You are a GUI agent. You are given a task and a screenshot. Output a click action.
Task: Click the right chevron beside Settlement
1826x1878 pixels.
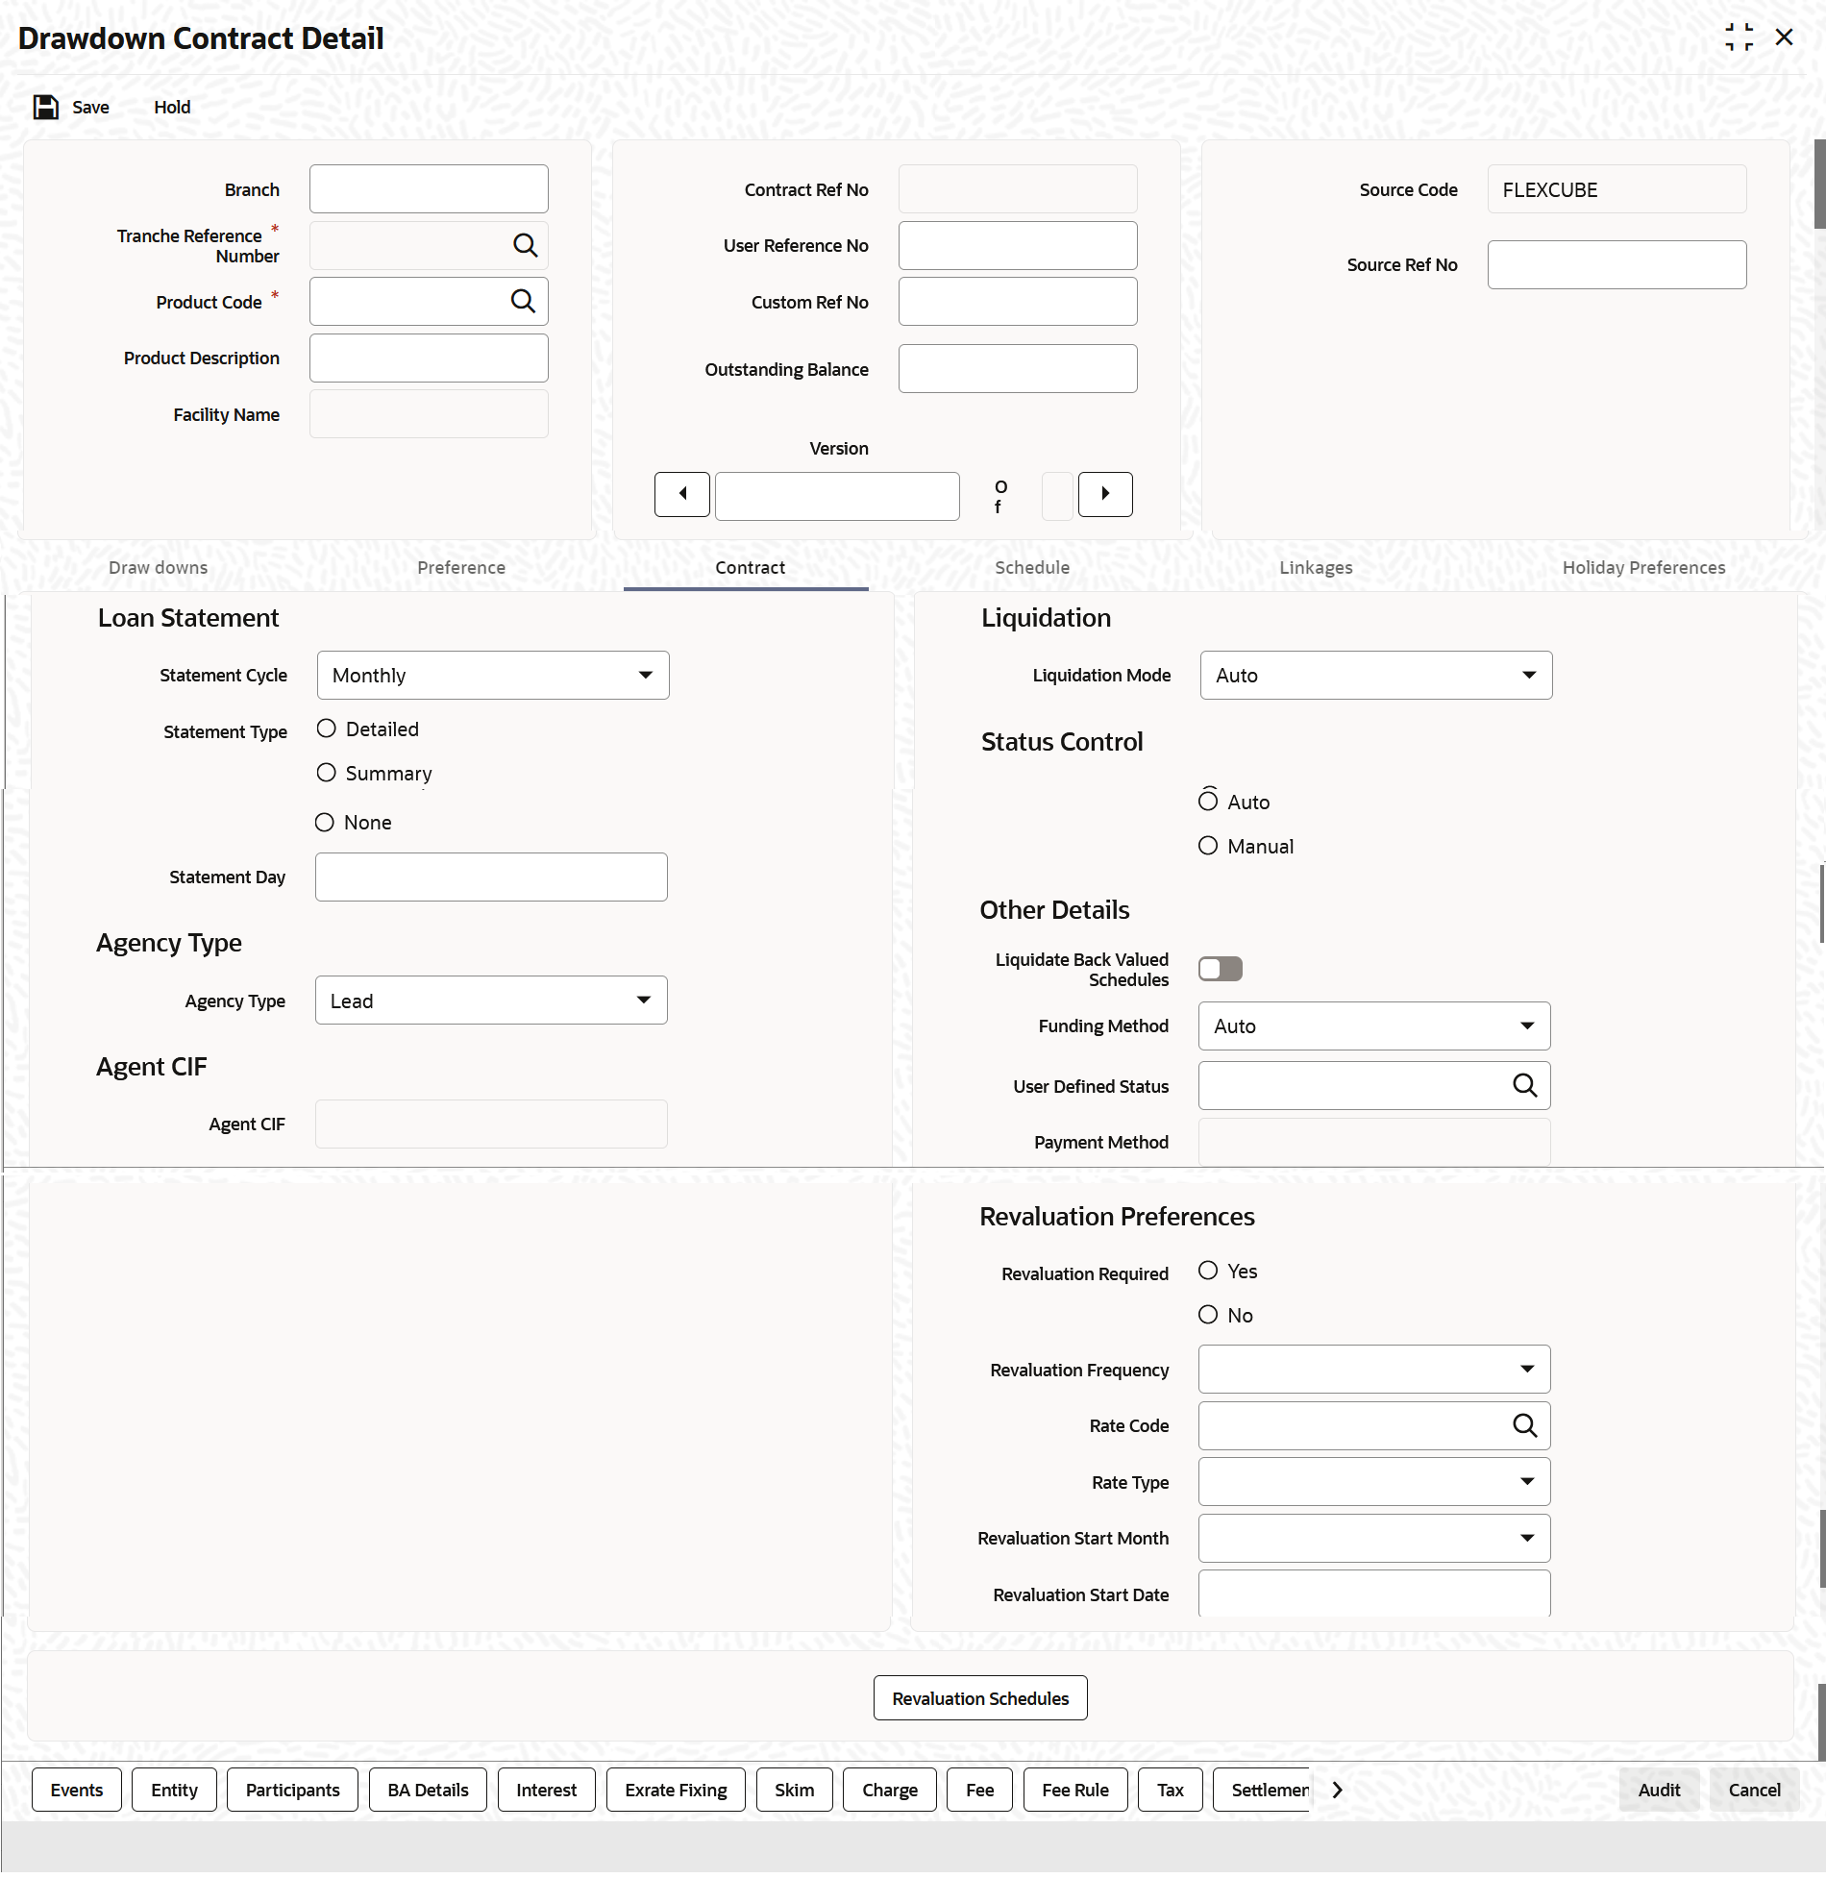(1337, 1789)
